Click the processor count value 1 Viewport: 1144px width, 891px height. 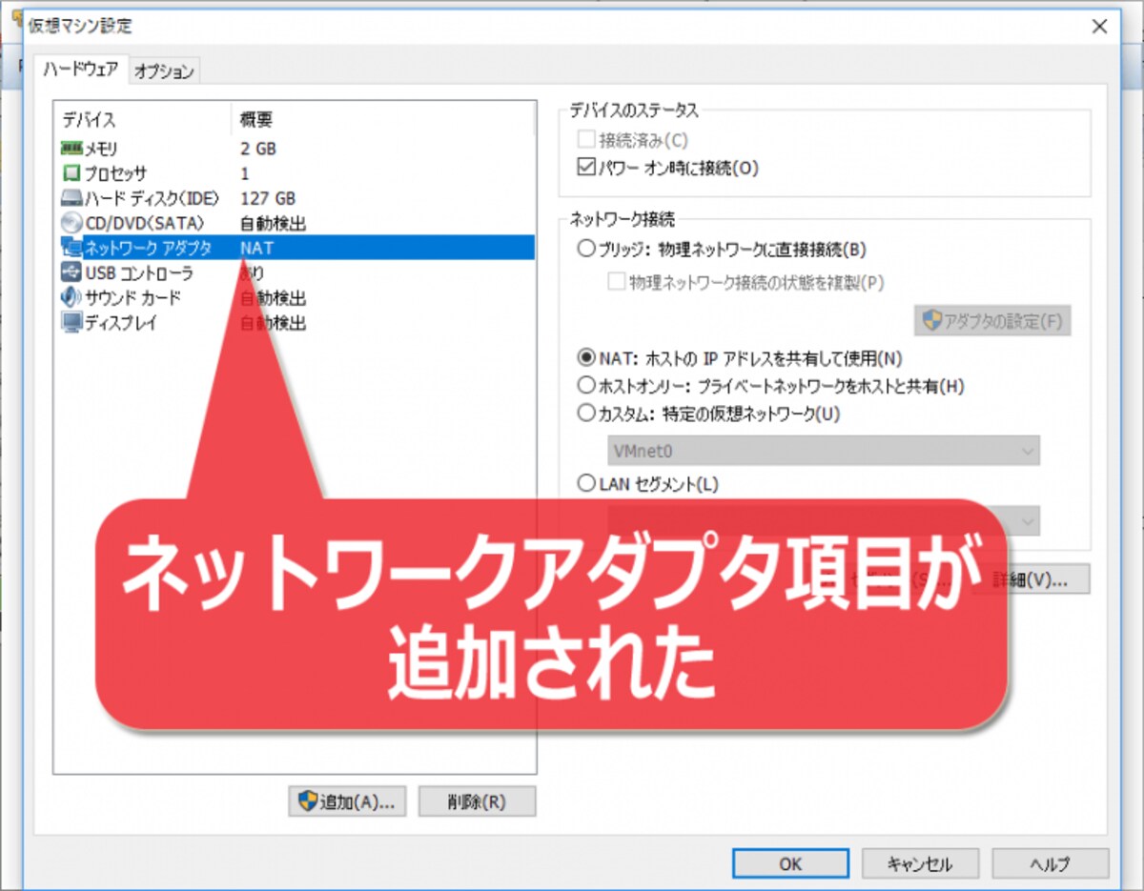[245, 173]
